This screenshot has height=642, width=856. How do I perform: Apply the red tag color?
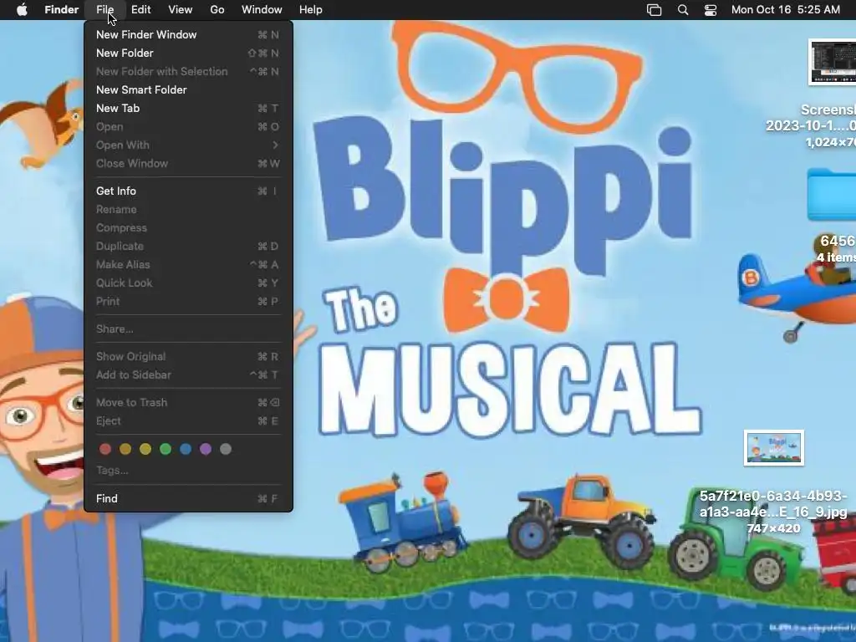pyautogui.click(x=105, y=449)
